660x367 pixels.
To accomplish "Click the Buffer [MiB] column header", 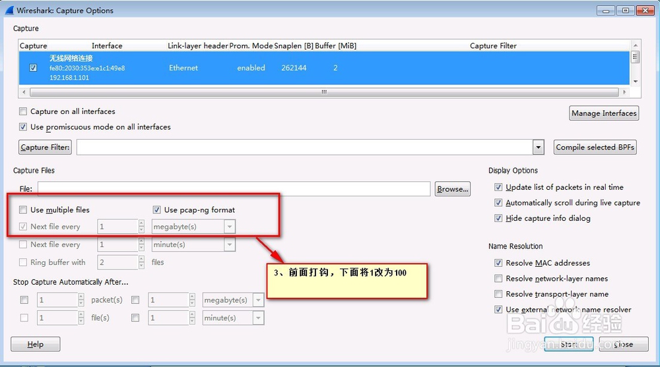I will [x=335, y=45].
